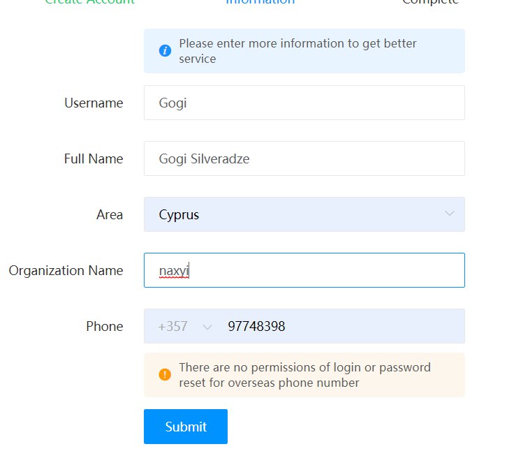Viewport: 530px width, 458px height.
Task: Open the +357 country code chevron
Action: point(207,327)
